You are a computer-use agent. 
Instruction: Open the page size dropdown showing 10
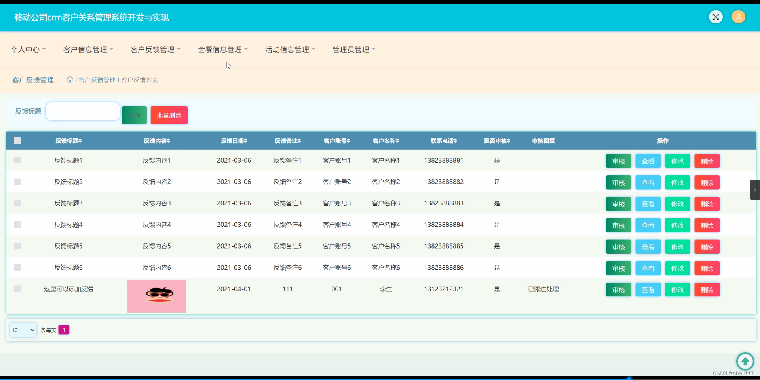click(x=23, y=330)
